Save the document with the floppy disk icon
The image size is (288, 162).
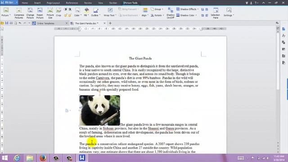tap(7, 23)
